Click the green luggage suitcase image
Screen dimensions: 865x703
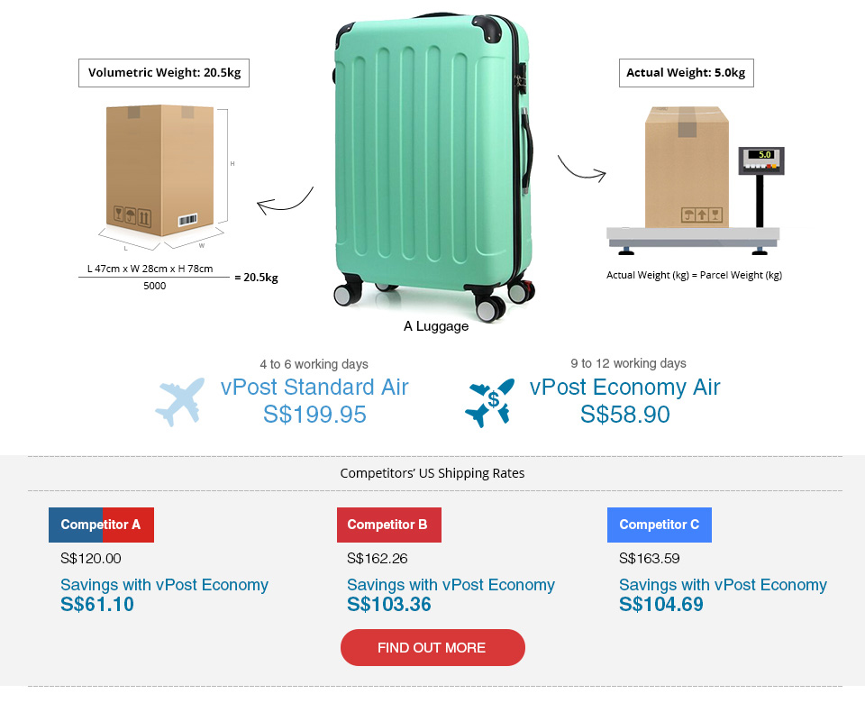tap(431, 162)
